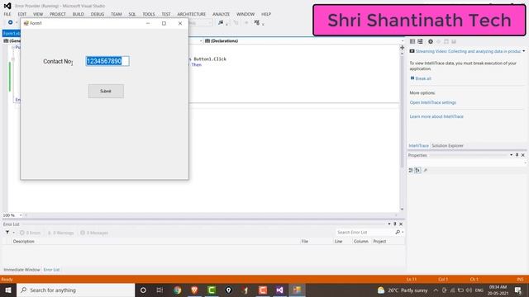
Task: Click the rightmost toolbar icon near WINDOW menu
Action: pos(257,22)
